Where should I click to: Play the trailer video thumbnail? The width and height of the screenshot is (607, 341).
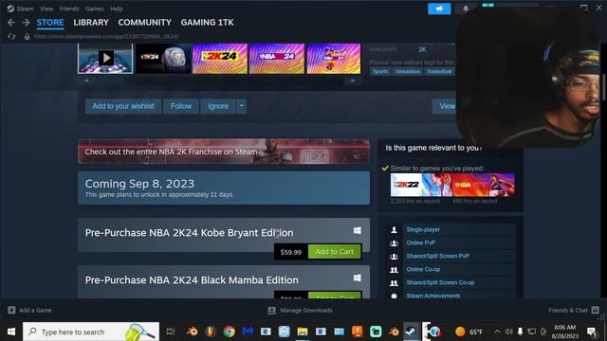coord(105,58)
